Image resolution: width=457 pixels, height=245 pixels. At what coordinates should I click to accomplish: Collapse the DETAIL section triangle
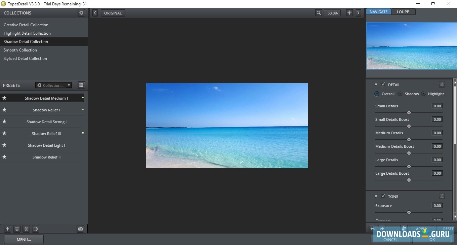tap(376, 85)
